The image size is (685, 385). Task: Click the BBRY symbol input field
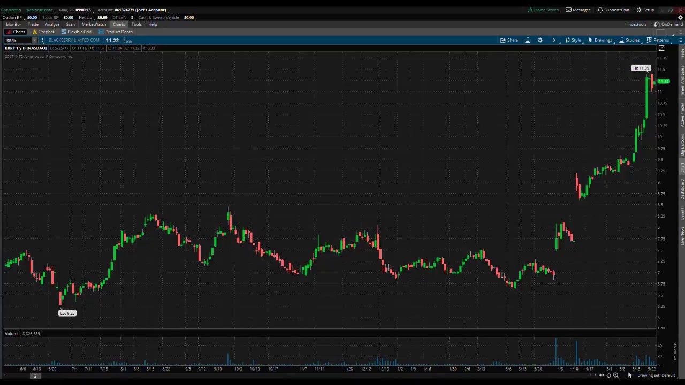[18, 40]
